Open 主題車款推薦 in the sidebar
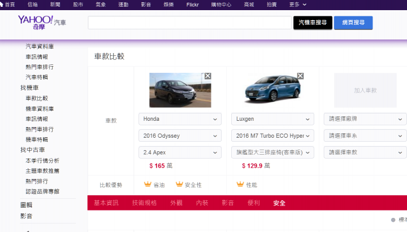 42,171
